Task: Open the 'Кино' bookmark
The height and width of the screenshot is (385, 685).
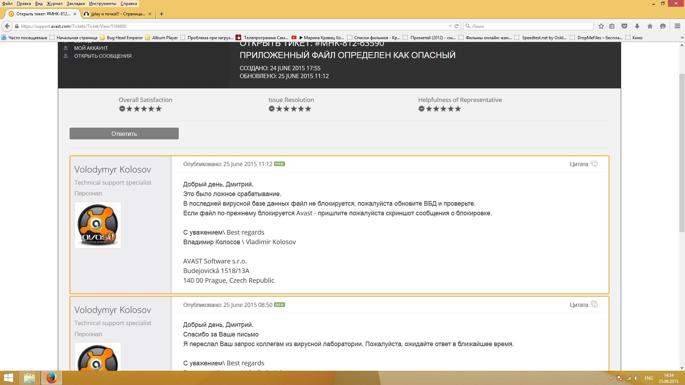Action: [634, 37]
